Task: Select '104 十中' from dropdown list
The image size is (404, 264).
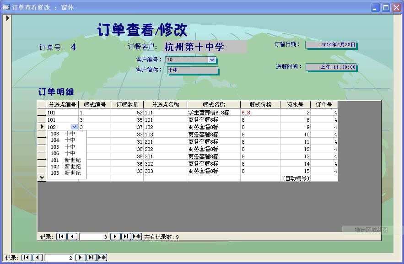Action: 63,140
